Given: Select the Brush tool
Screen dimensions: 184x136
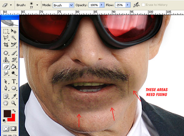Looking at the screenshot, I should click(13, 53).
